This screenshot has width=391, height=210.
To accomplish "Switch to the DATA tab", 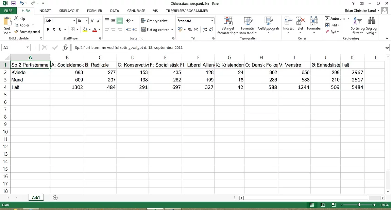I will (x=115, y=11).
